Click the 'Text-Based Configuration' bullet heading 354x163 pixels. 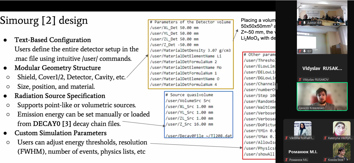(x=53, y=40)
